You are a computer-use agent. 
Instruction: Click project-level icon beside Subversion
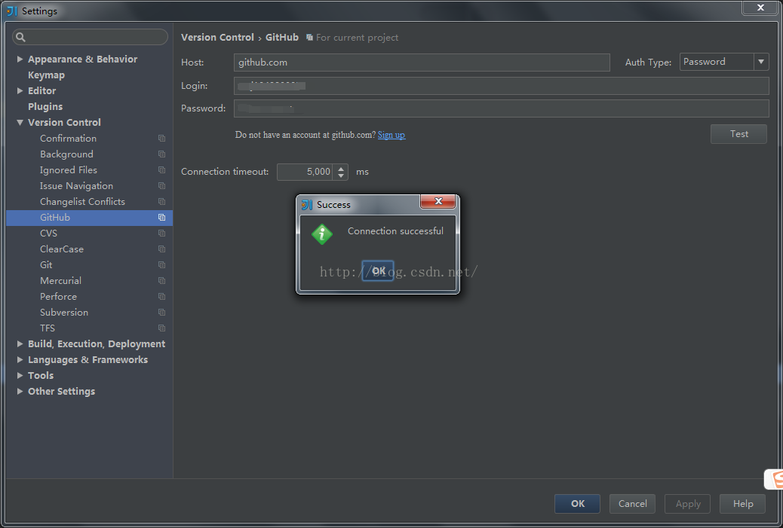pos(161,312)
